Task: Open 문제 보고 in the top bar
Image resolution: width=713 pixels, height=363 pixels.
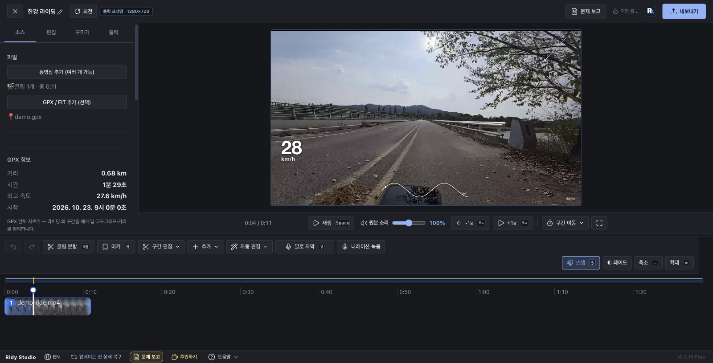Action: coord(586,11)
